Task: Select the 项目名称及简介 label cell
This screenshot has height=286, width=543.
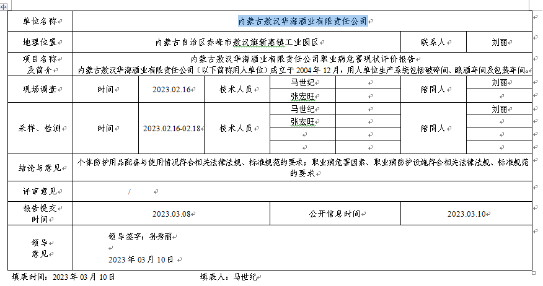Action: coord(40,64)
